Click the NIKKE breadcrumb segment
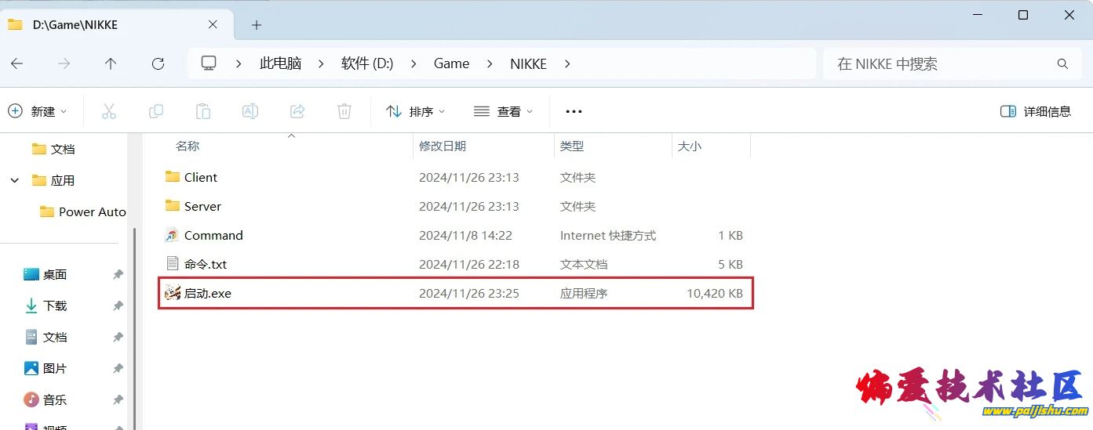This screenshot has height=430, width=1093. click(x=529, y=63)
